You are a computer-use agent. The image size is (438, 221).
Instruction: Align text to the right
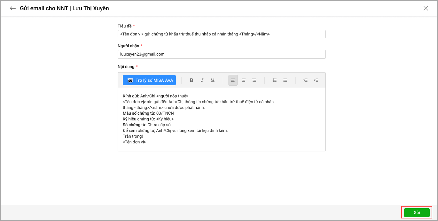click(x=254, y=80)
